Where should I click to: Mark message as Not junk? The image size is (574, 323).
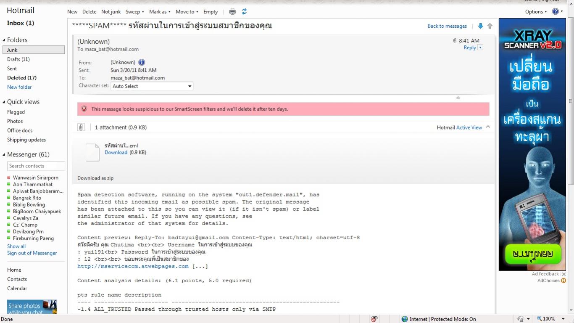pyautogui.click(x=111, y=12)
